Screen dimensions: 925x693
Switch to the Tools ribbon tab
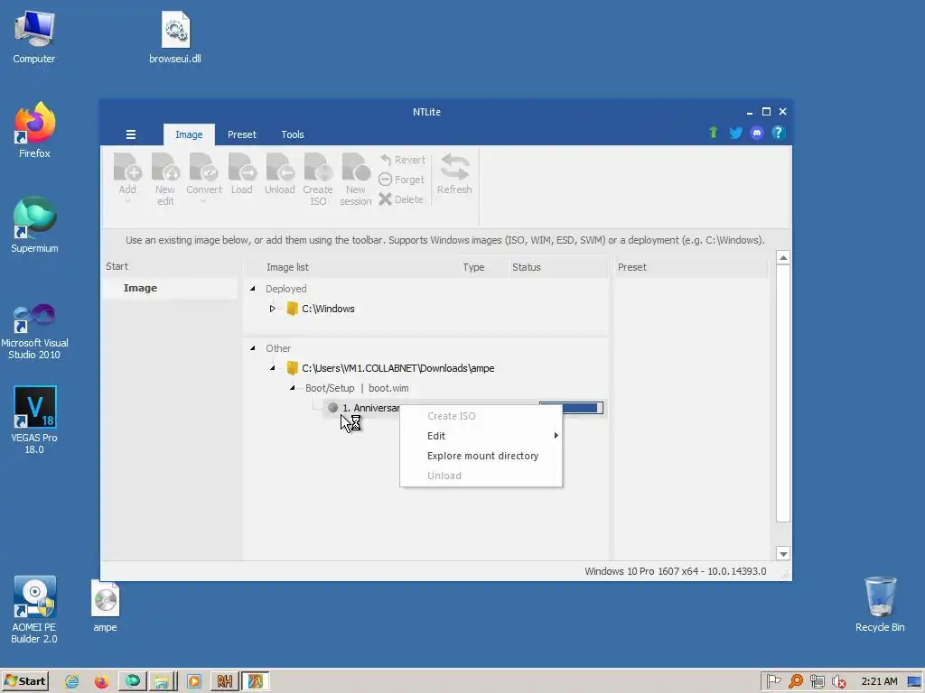click(x=293, y=134)
